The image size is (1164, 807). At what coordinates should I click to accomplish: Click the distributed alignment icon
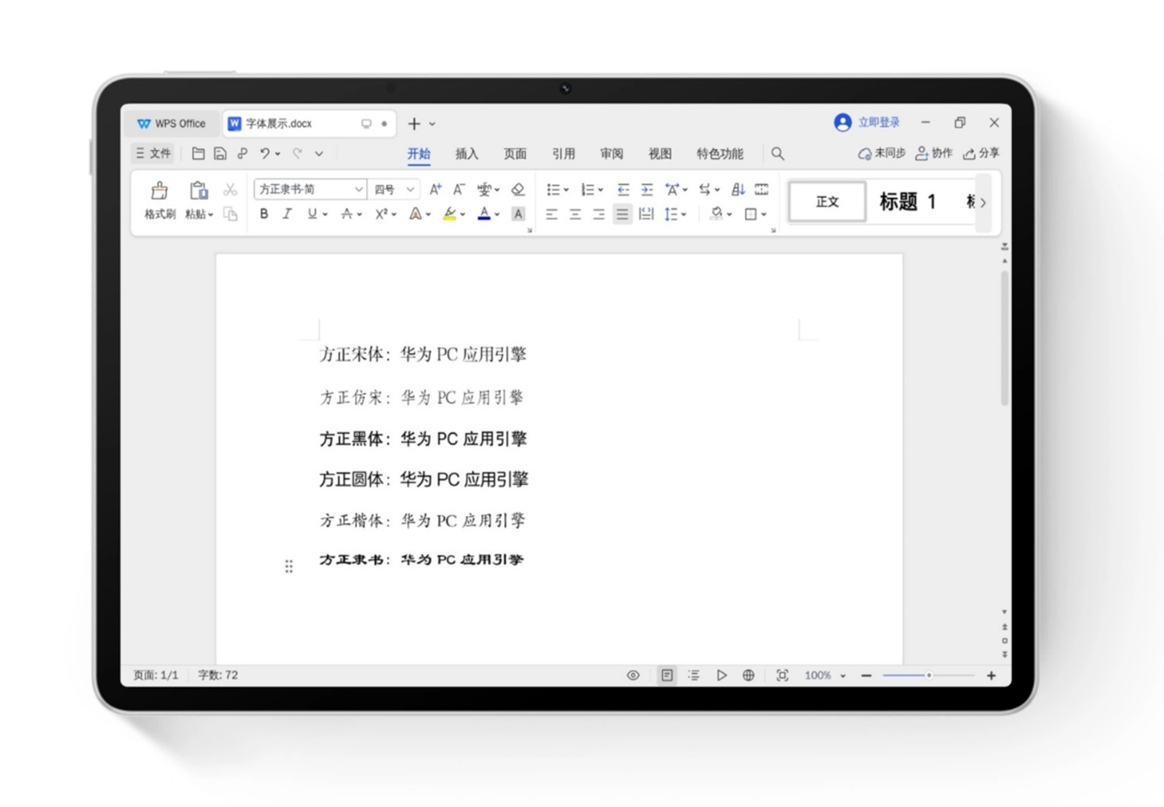click(646, 214)
